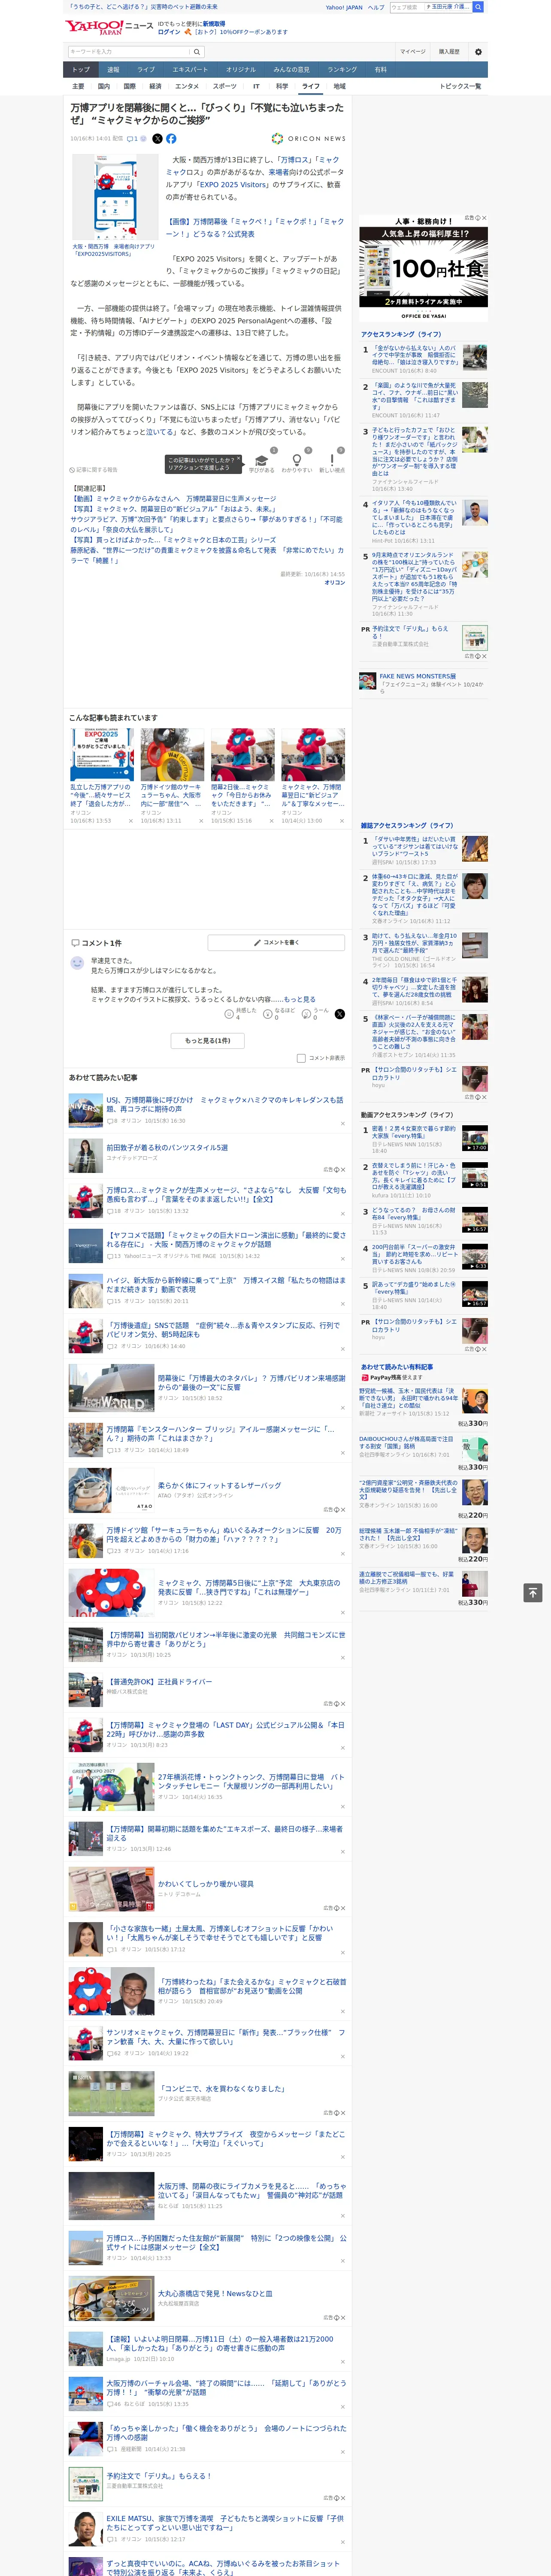Dismiss 独立した万博アプリ recommended card

point(131,820)
